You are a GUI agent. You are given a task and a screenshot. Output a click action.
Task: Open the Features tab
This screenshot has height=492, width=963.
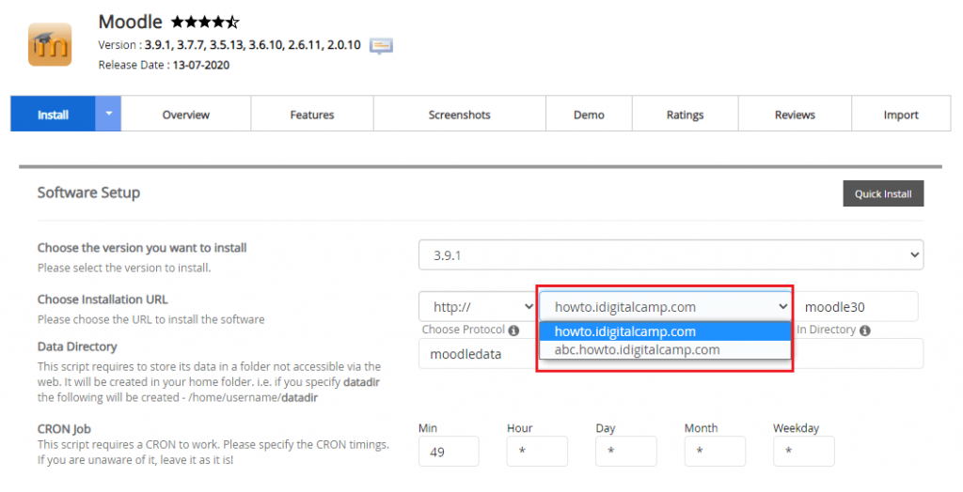pyautogui.click(x=312, y=115)
